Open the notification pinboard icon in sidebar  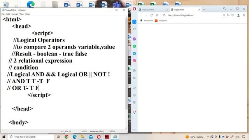click(135, 112)
